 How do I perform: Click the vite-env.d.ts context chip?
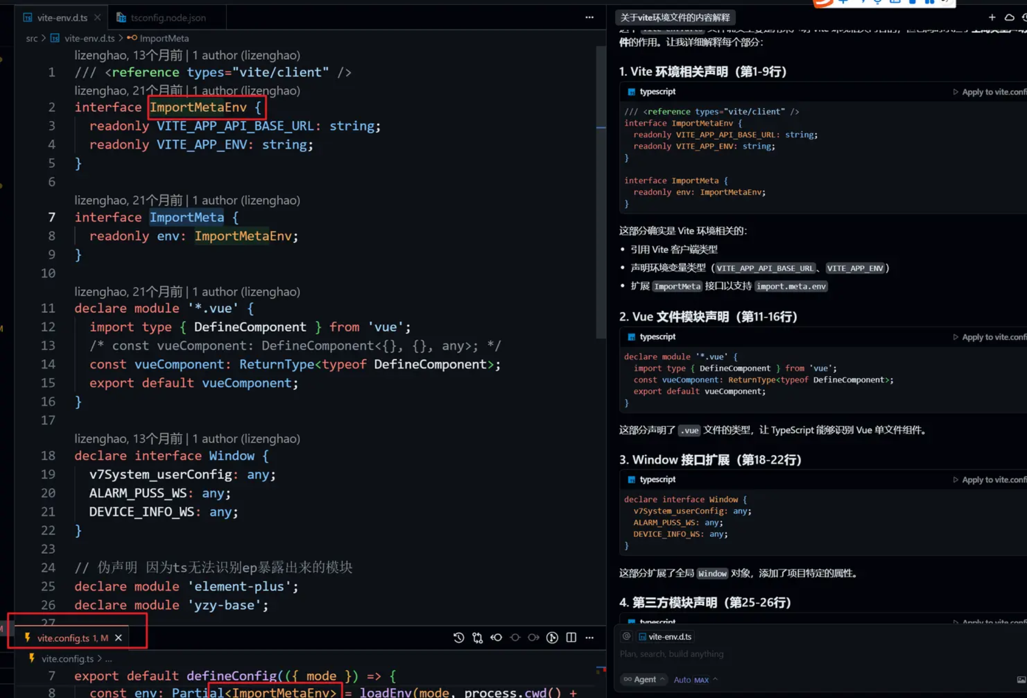[x=665, y=636]
